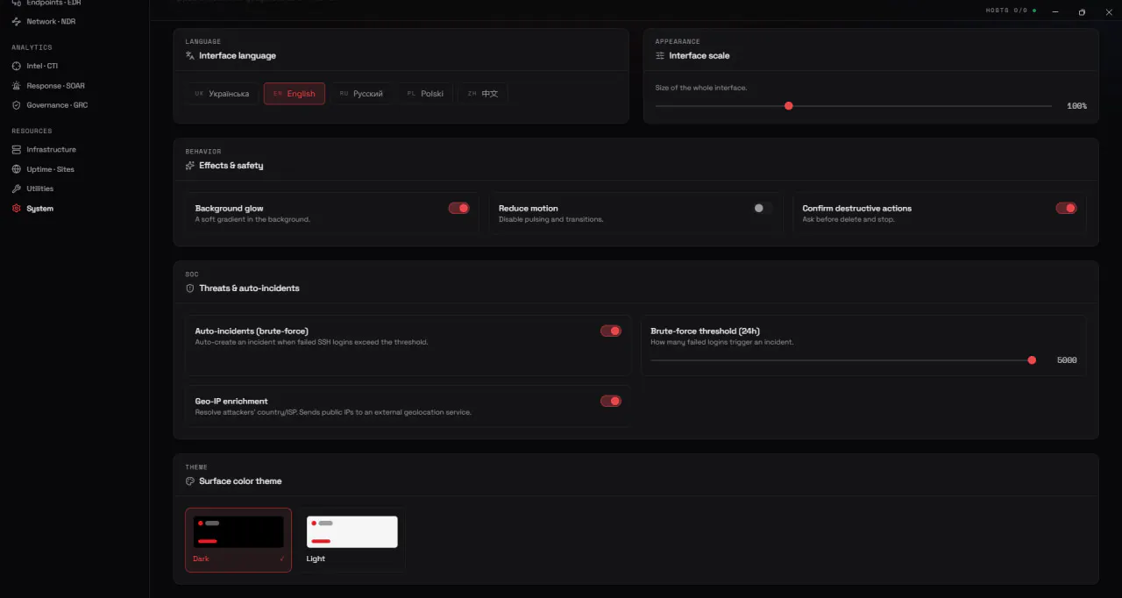Click the HOSTS 0/0 status indicator

click(1011, 11)
